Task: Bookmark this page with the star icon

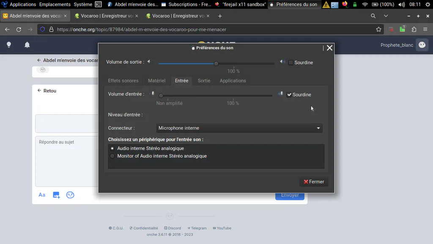Action: pos(378,29)
